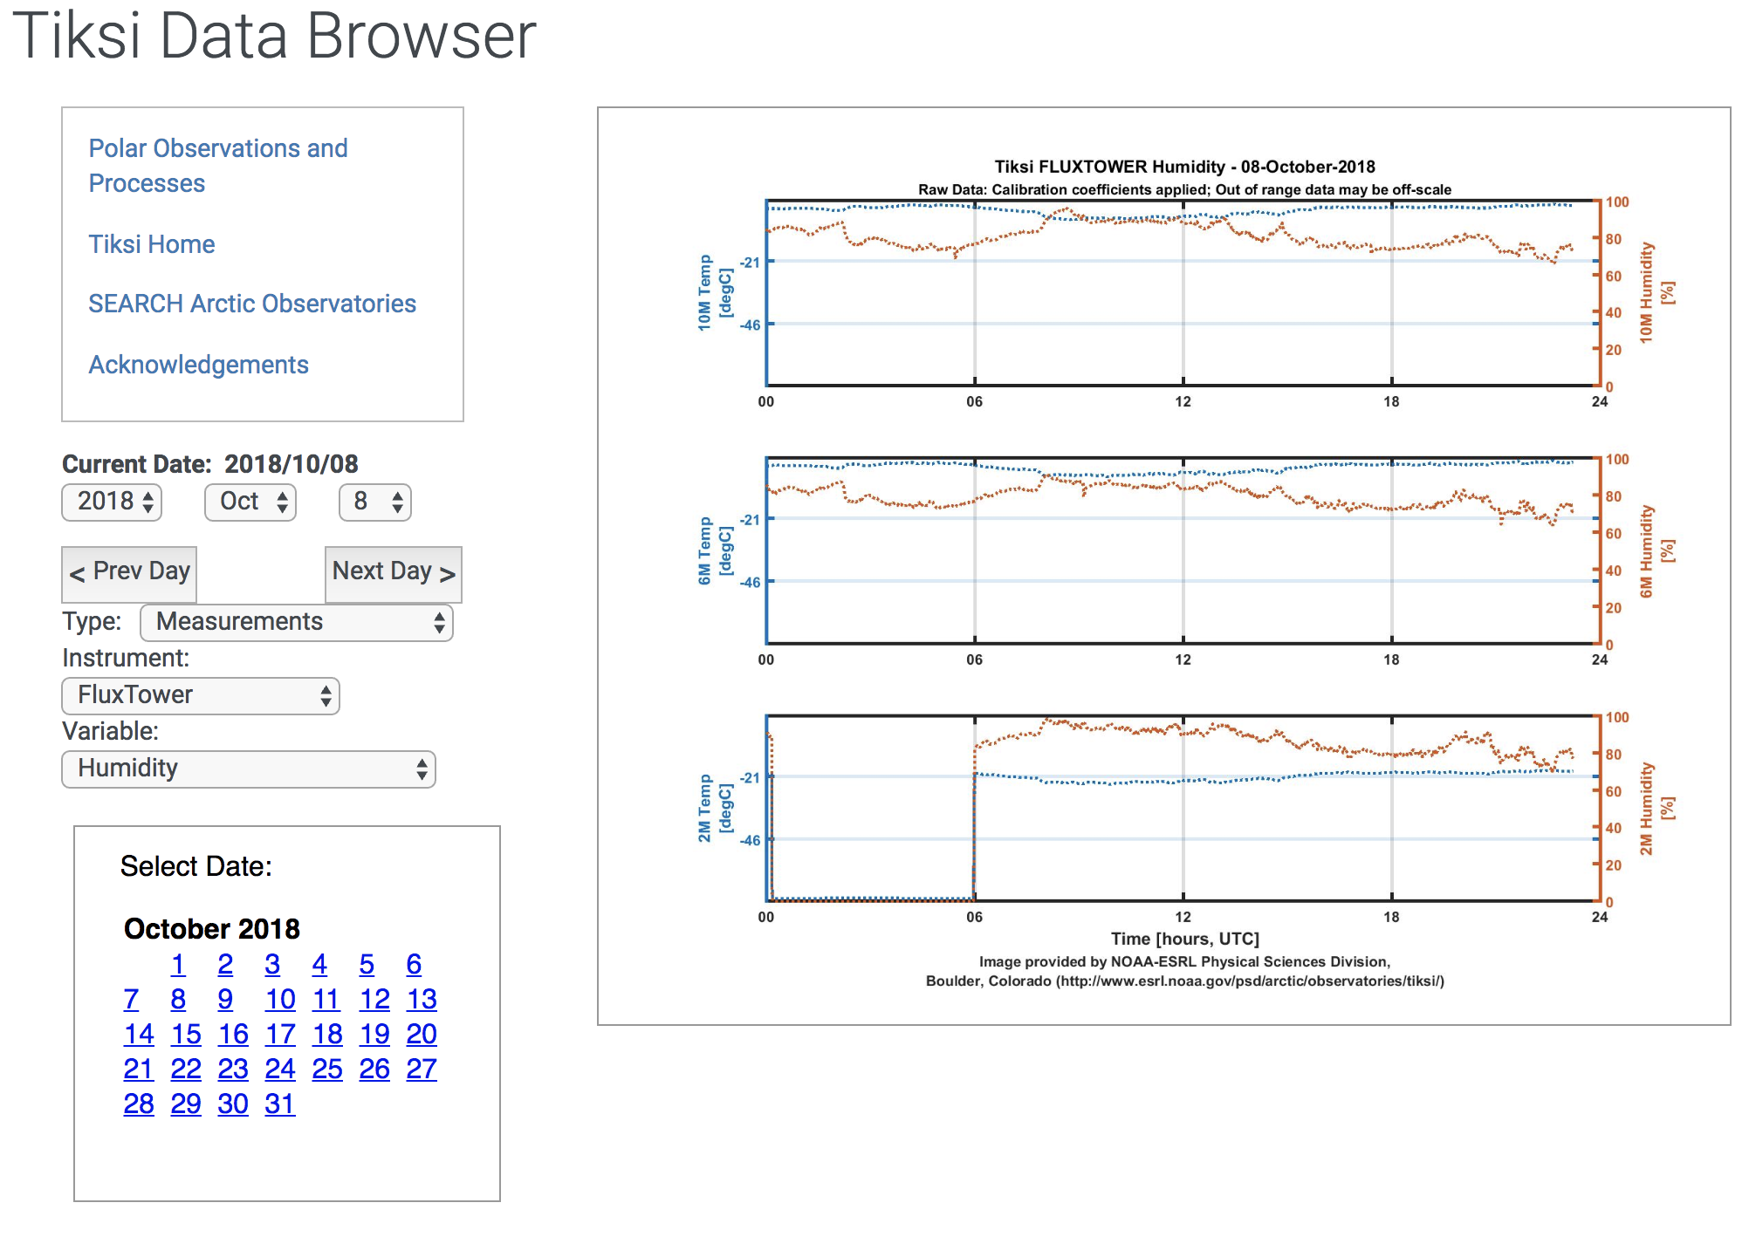Screen dimensions: 1756x1237
Task: Select October 5 in the calendar
Action: tap(367, 965)
